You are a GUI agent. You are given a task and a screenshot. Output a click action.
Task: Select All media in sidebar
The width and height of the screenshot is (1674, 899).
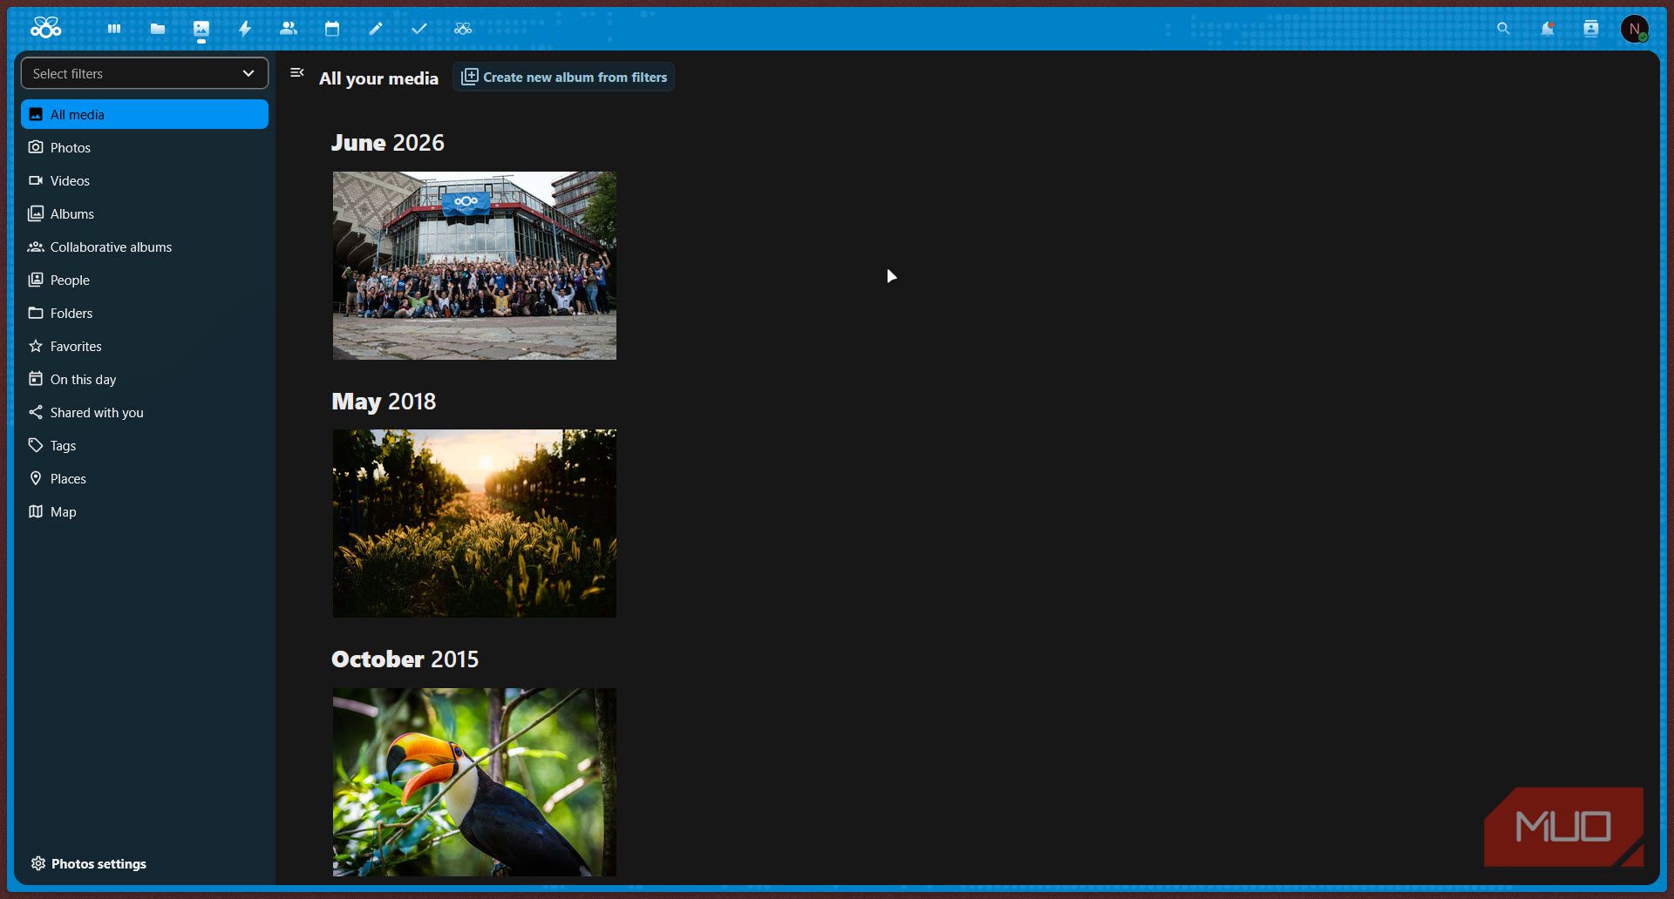[x=145, y=114]
